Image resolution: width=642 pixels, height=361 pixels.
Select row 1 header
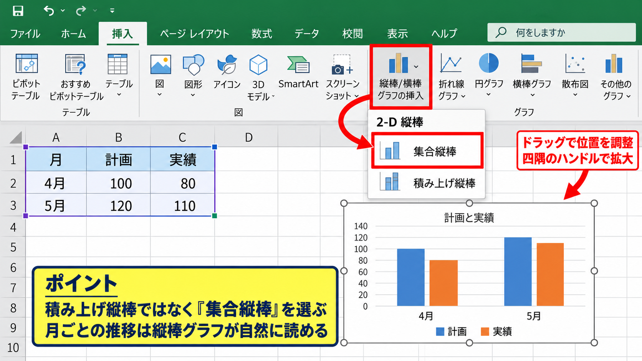(x=13, y=160)
